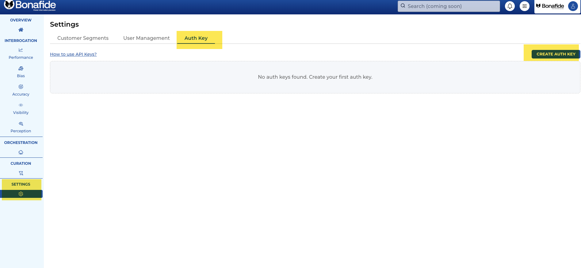Click the user profile avatar
Screen dimensions: 581x268
pyautogui.click(x=573, y=6)
